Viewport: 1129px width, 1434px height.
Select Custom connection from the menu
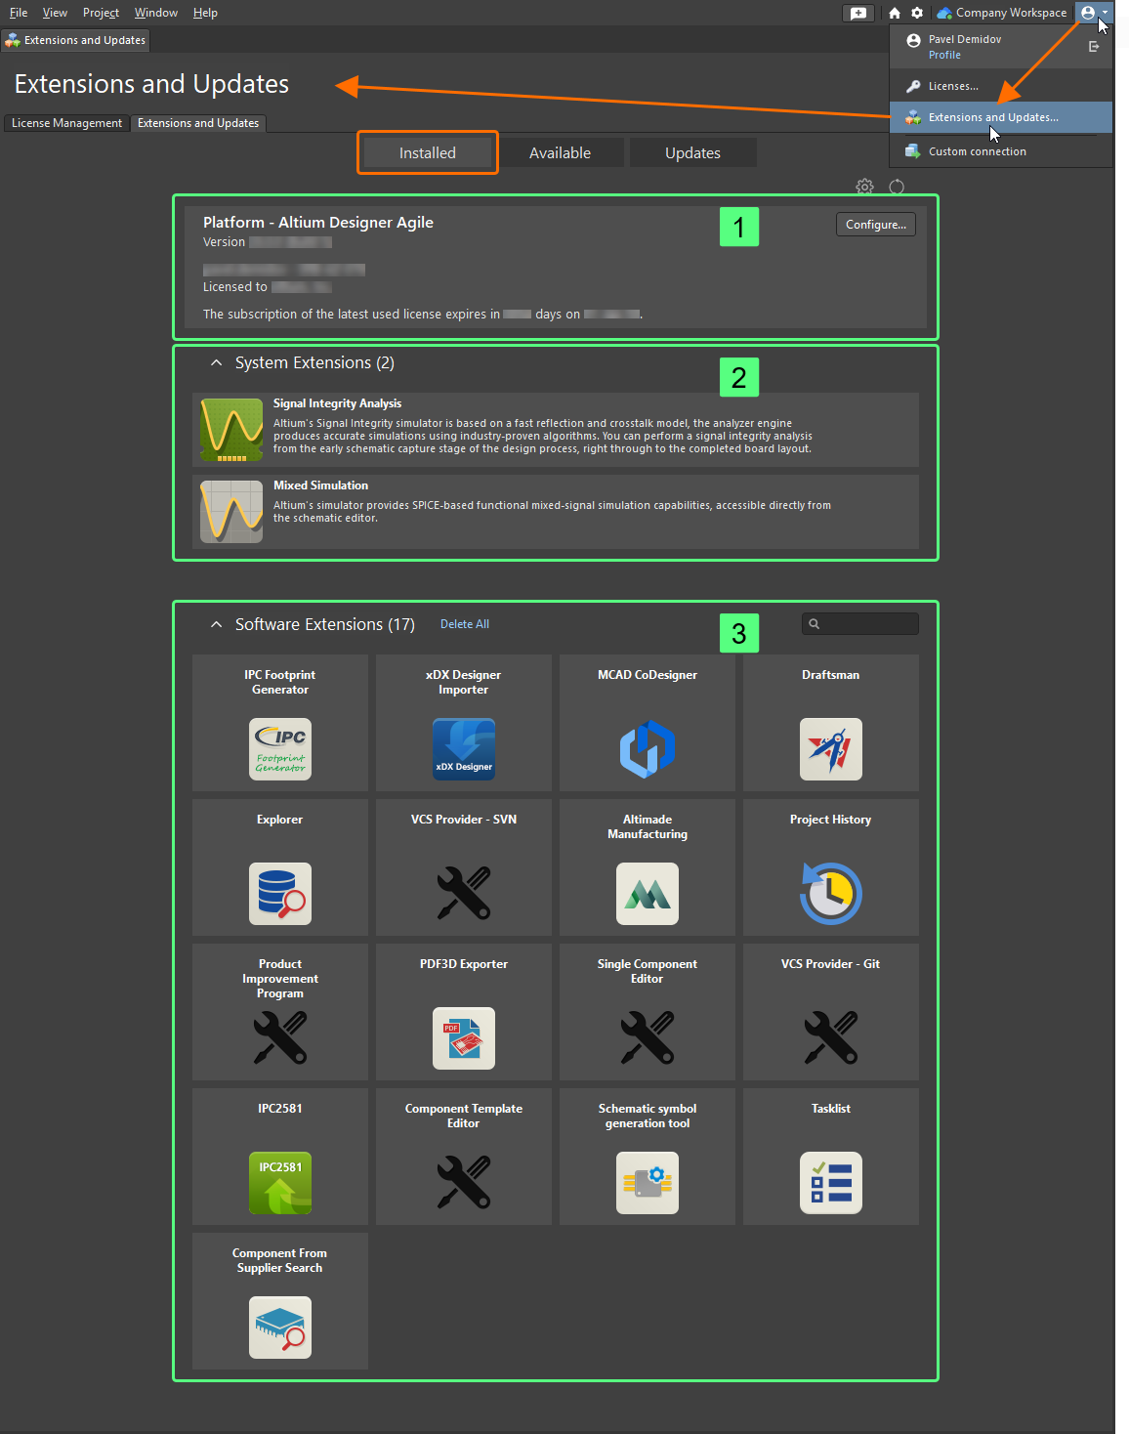(977, 150)
